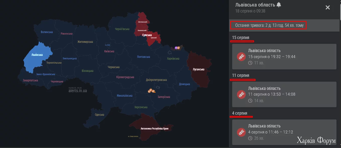Image resolution: width=341 pixels, height=148 pixels.
Task: Select Запорізька region label
Action: [164, 97]
